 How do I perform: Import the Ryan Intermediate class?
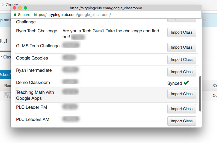coord(182,72)
